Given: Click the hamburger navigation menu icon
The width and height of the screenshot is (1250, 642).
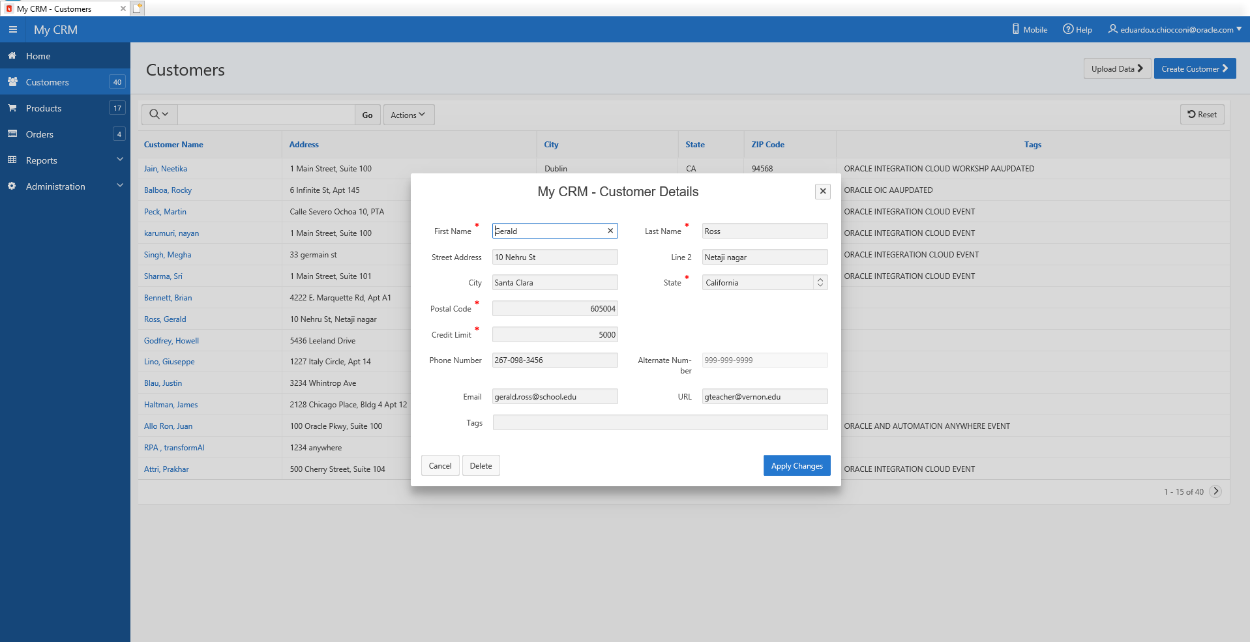Looking at the screenshot, I should [x=12, y=30].
